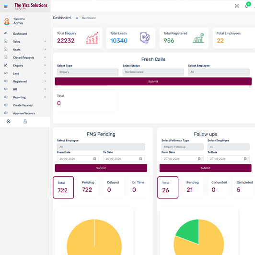This screenshot has width=255, height=255.
Task: Expand the Enquiry sidebar menu
Action: click(25, 65)
